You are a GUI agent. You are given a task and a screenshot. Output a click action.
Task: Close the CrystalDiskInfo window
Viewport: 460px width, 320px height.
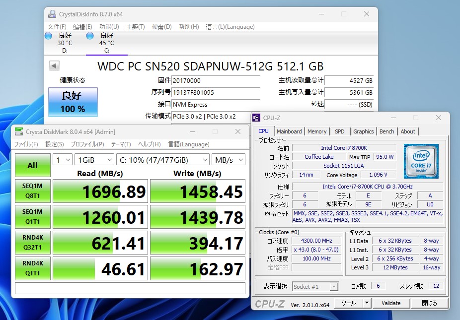367,14
